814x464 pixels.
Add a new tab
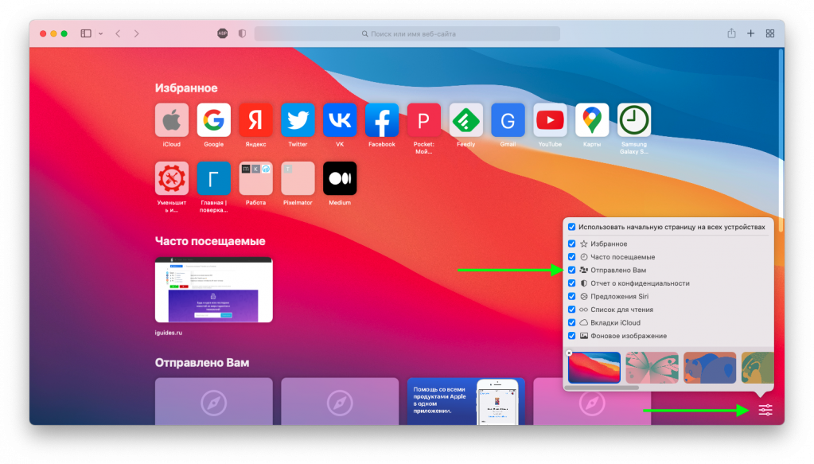click(750, 33)
